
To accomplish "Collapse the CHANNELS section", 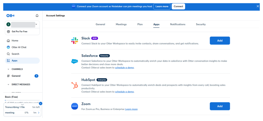I will pyautogui.click(x=8, y=69).
